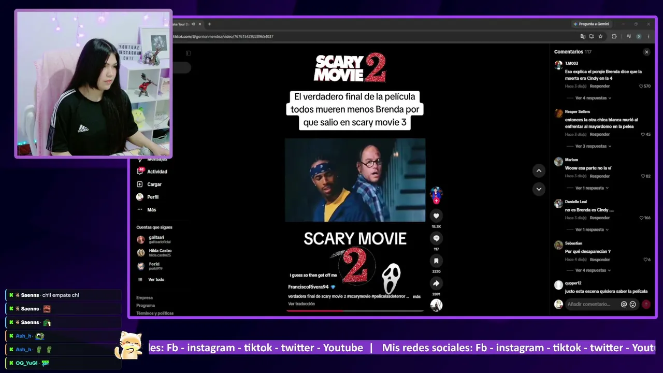Viewport: 663px width, 373px height.
Task: Expand the video caption with 'más'
Action: (417, 296)
